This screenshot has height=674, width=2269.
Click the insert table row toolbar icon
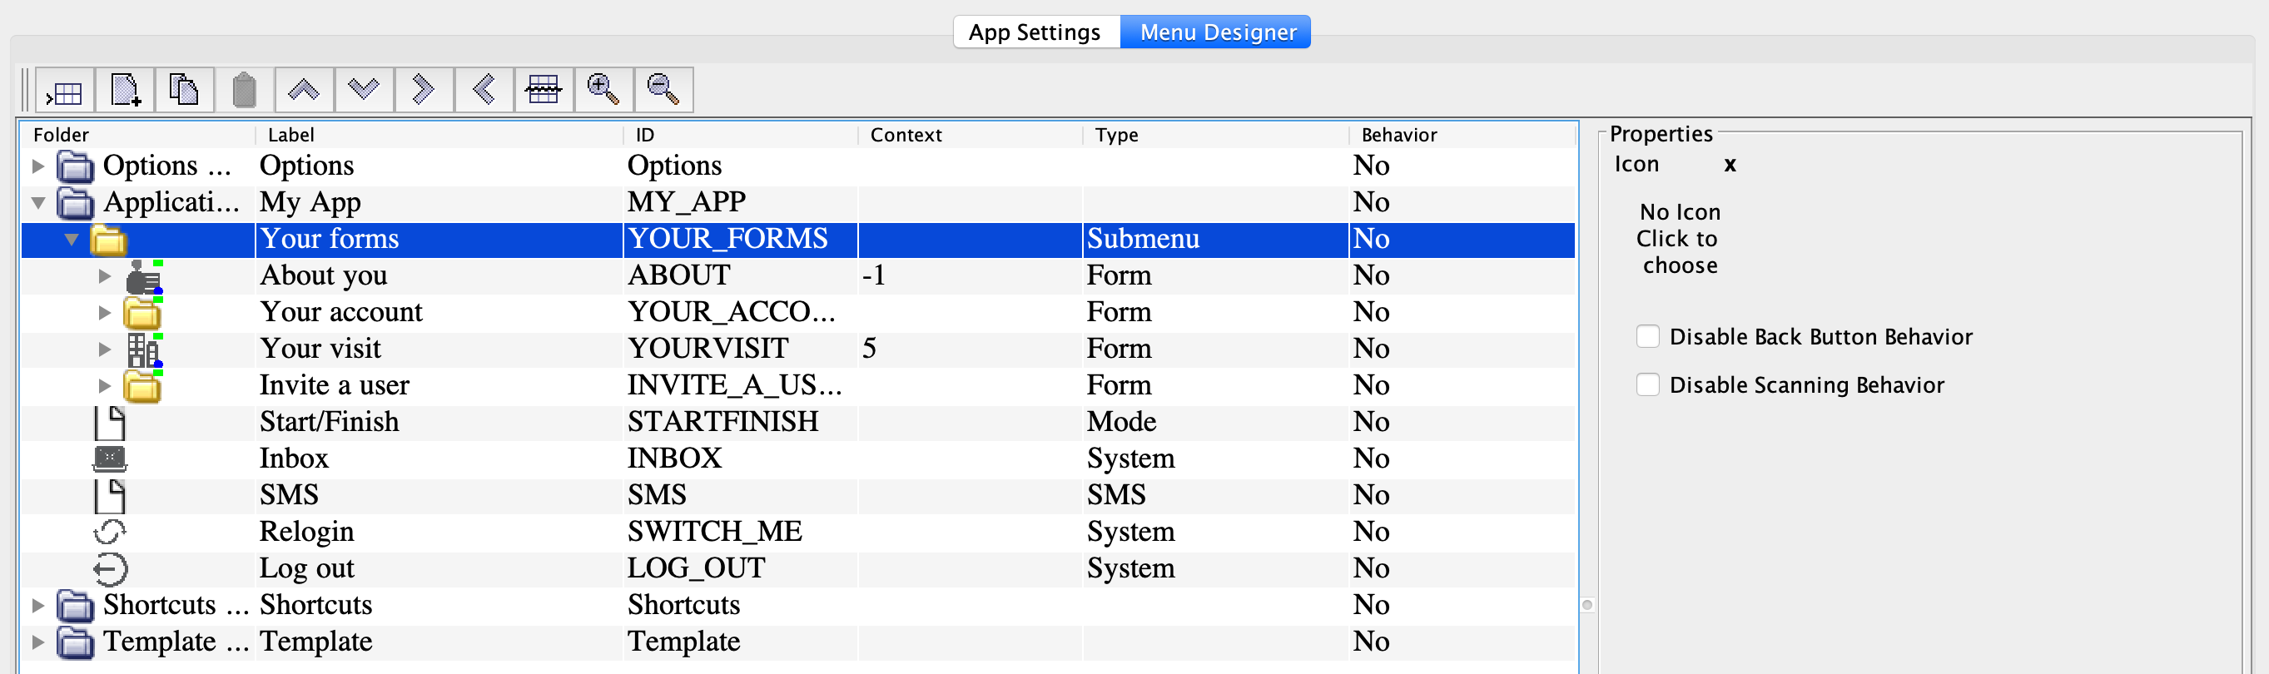point(65,91)
